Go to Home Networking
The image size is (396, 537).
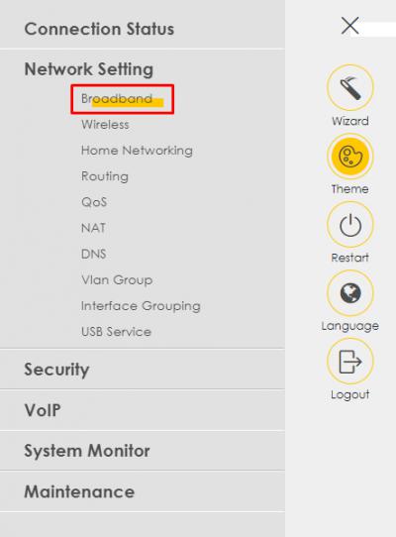(137, 151)
